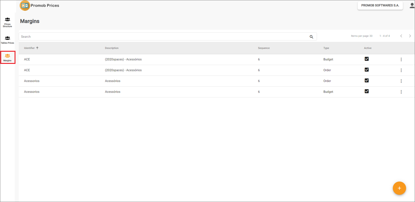Go to the previous page arrow
The width and height of the screenshot is (415, 202).
[401, 36]
